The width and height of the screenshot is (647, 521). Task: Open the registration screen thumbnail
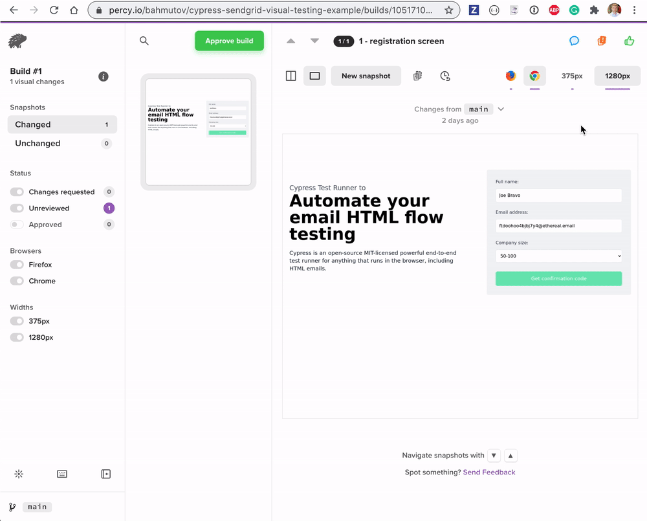(199, 132)
